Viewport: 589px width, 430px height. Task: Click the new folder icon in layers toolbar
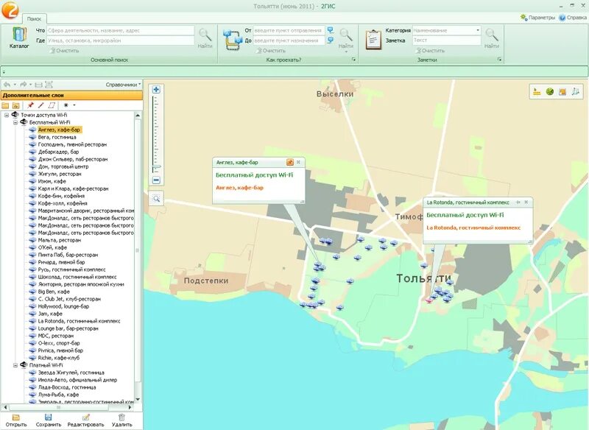click(5, 105)
